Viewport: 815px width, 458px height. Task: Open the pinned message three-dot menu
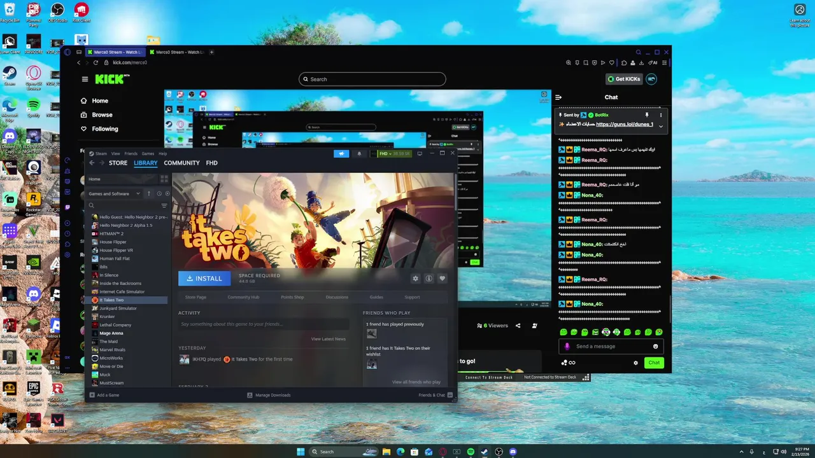tap(660, 115)
